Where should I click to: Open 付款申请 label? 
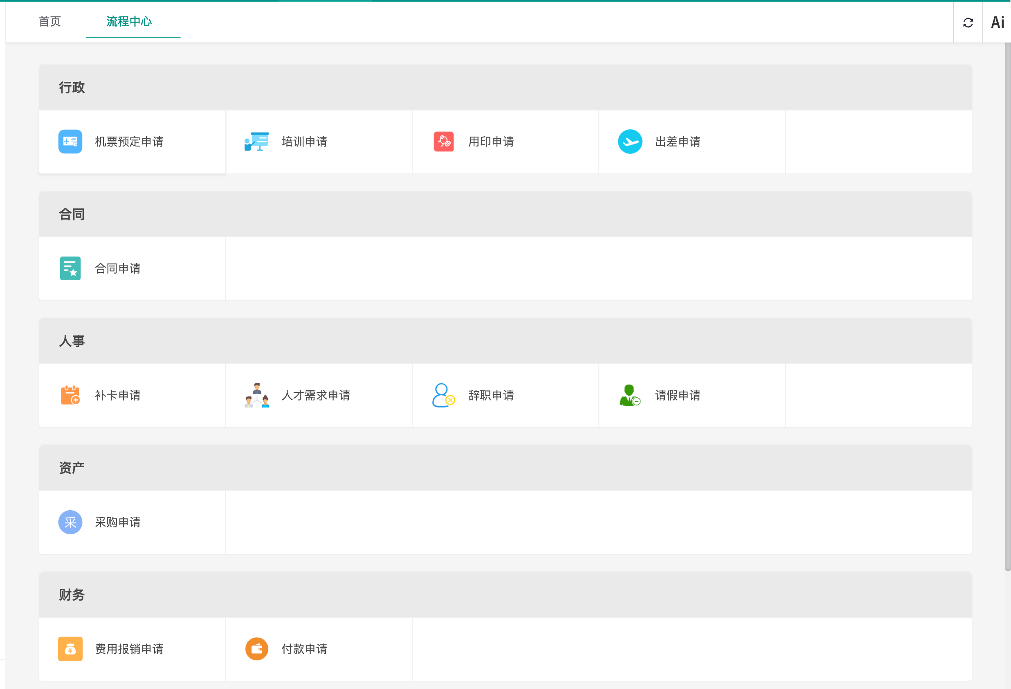coord(304,648)
